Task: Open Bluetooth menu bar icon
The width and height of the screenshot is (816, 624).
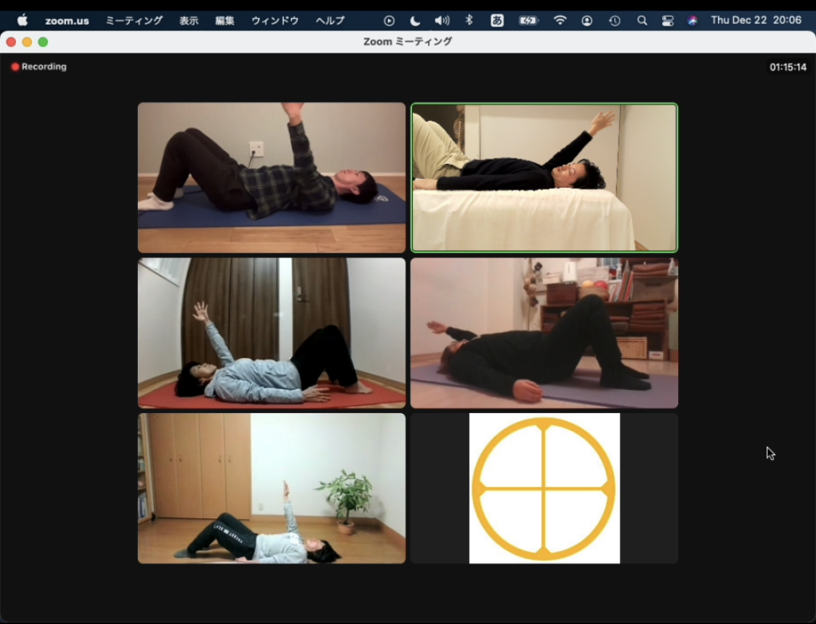Action: coord(469,21)
